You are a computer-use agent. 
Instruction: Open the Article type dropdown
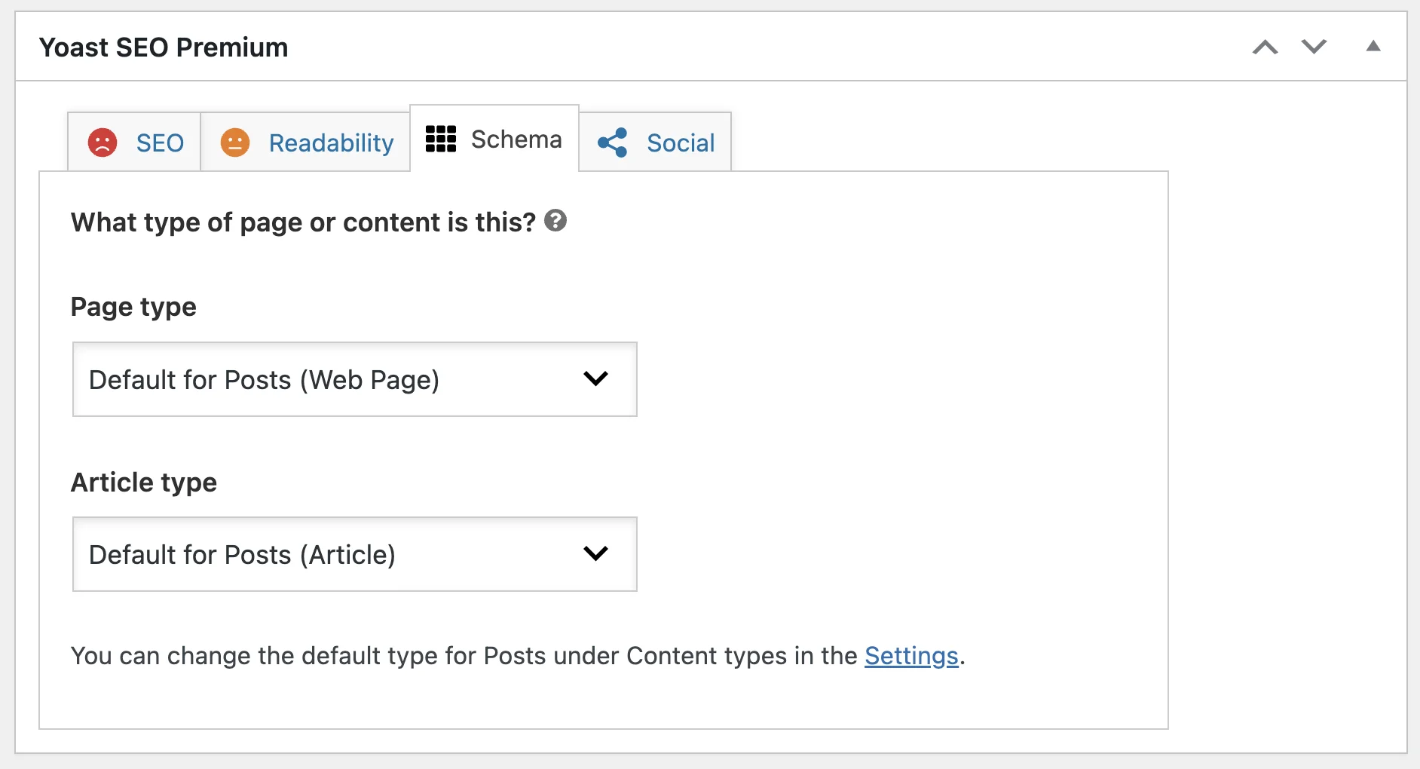[x=355, y=554]
